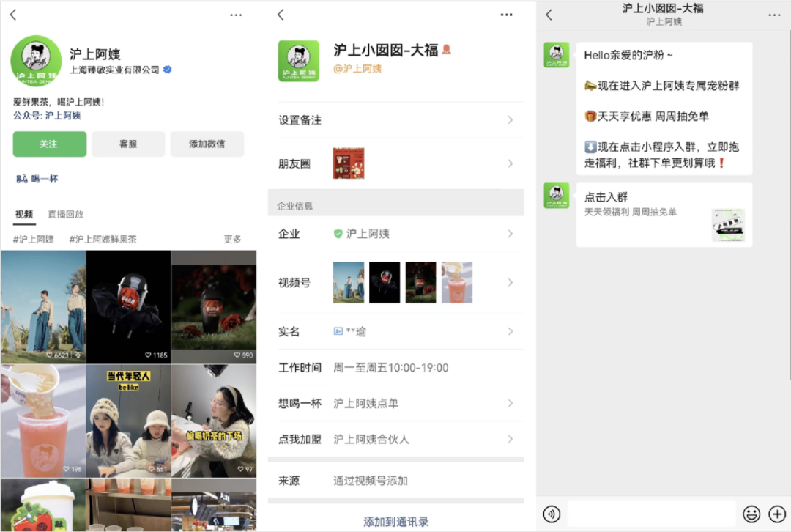Go back from the 沪上小囡囡-大福 profile page

(x=281, y=15)
